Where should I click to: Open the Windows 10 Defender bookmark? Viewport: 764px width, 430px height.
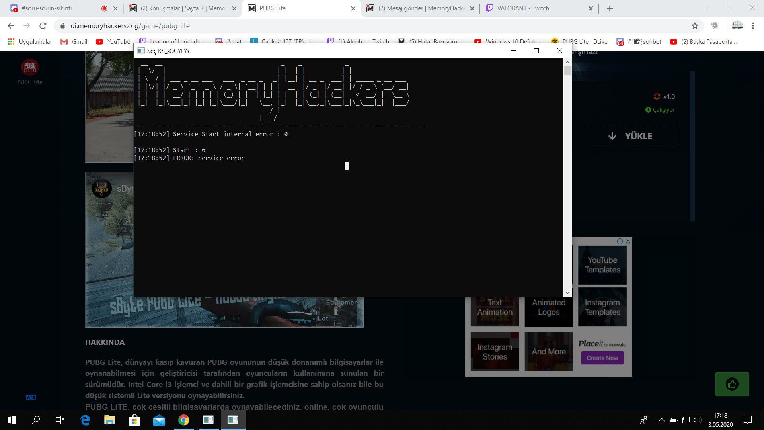pyautogui.click(x=507, y=42)
